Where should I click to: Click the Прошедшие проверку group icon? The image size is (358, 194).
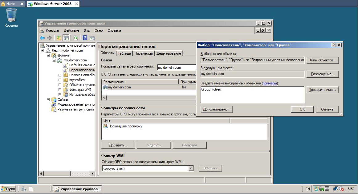point(105,126)
